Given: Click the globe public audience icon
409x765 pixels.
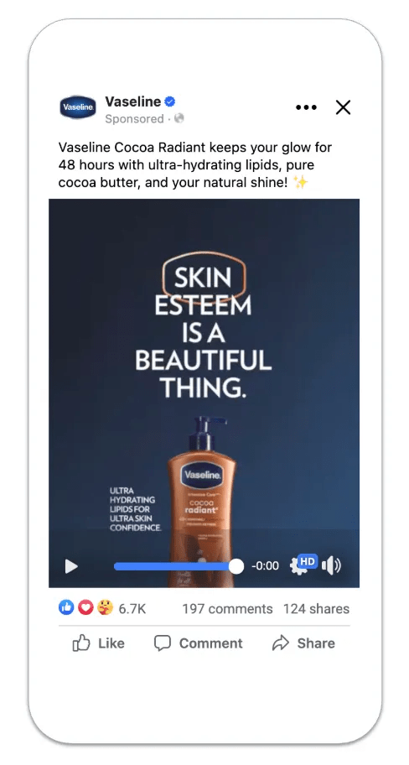Looking at the screenshot, I should 179,118.
